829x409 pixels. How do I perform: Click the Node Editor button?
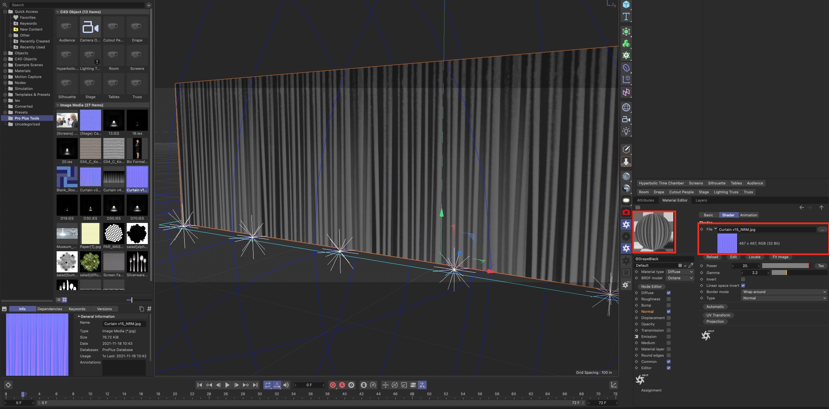651,286
